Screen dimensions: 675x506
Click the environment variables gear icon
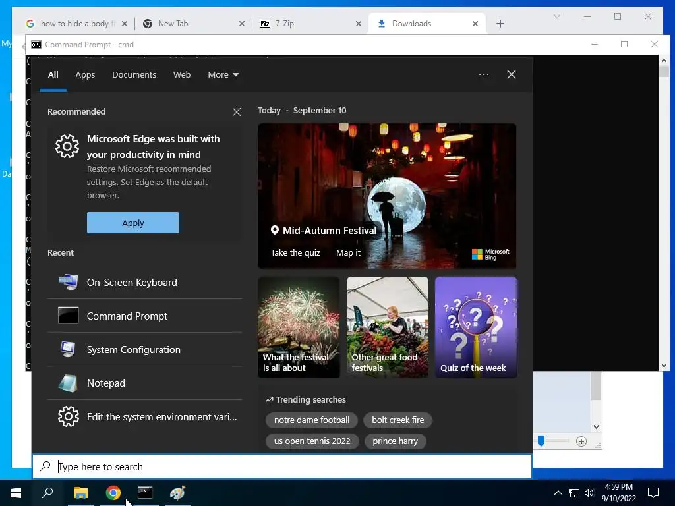[69, 416]
